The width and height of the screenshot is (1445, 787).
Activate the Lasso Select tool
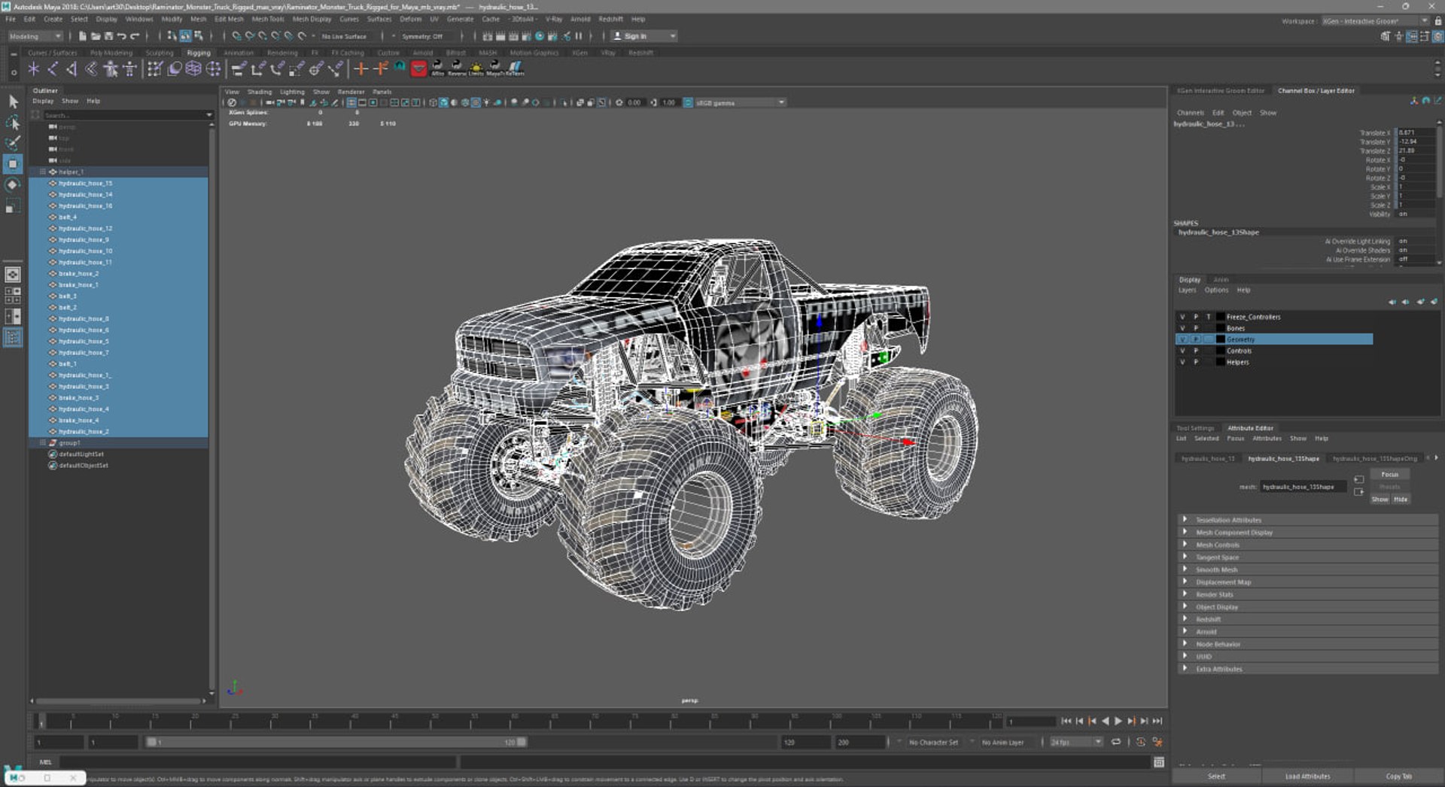coord(13,122)
